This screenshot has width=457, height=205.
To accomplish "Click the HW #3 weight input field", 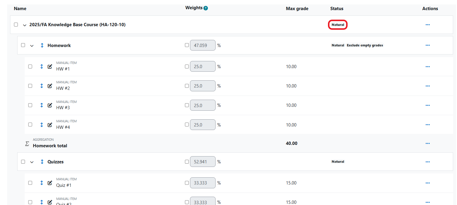I will pos(202,105).
